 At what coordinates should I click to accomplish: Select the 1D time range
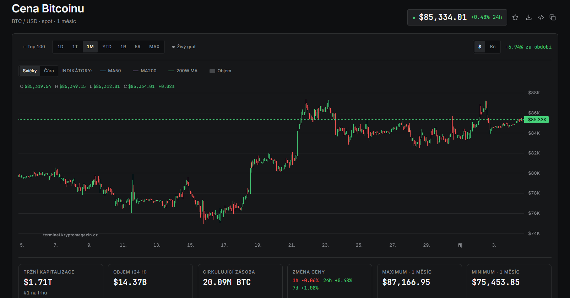pyautogui.click(x=60, y=47)
